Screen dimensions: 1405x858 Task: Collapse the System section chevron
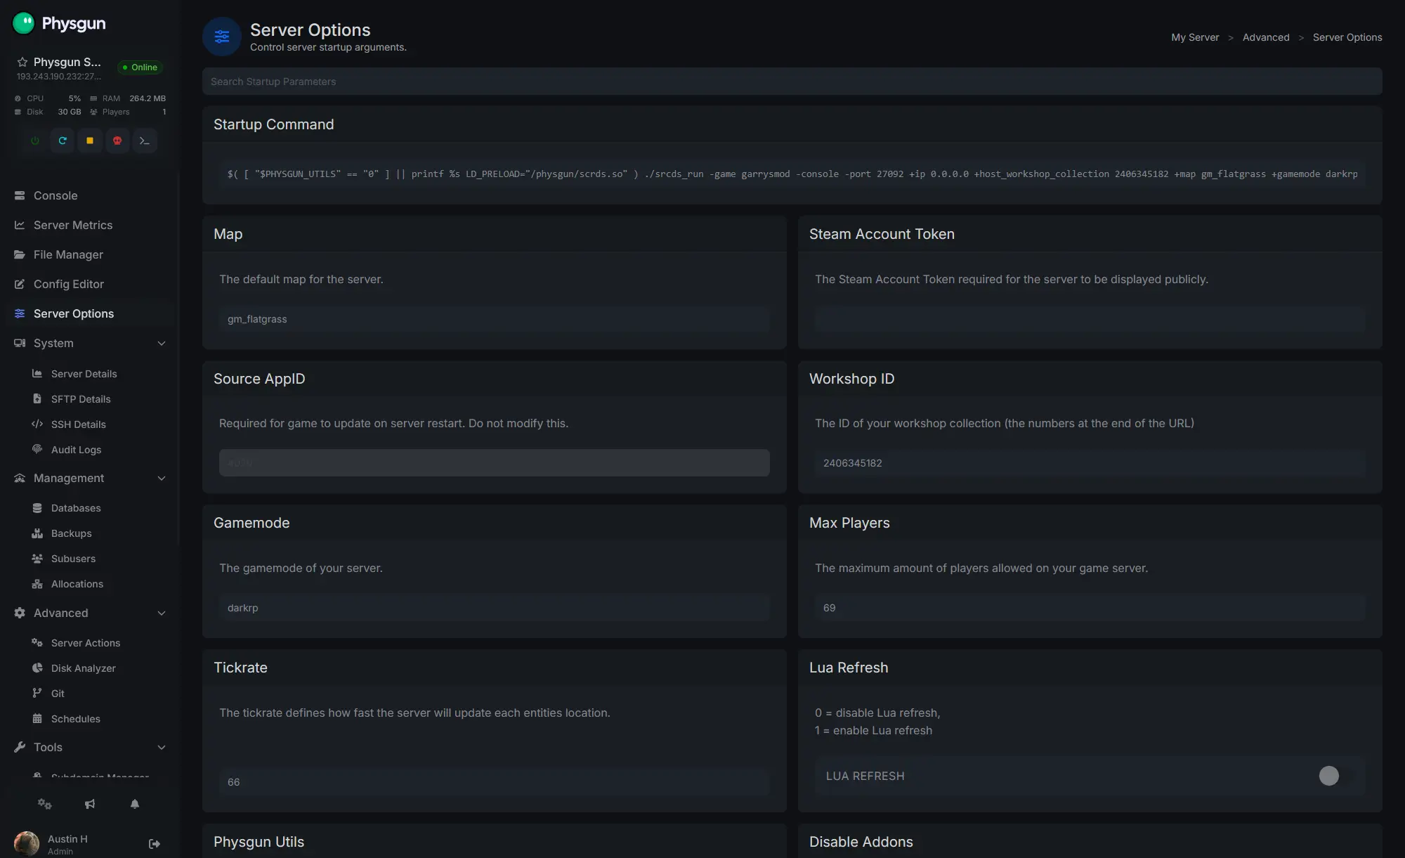162,344
